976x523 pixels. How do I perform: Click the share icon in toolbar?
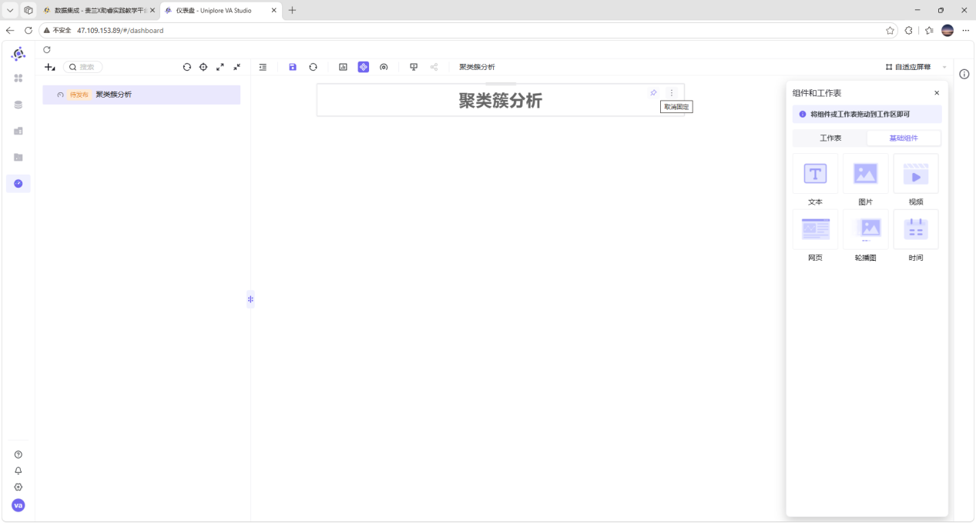coord(434,67)
